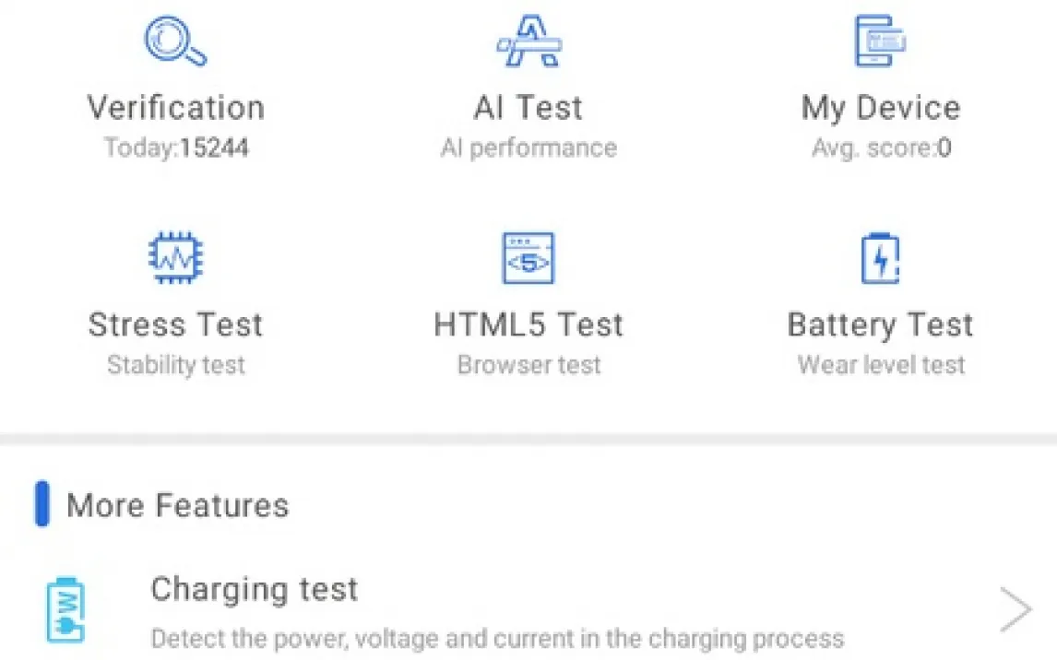
Task: Click the More Features section heading
Action: (177, 505)
